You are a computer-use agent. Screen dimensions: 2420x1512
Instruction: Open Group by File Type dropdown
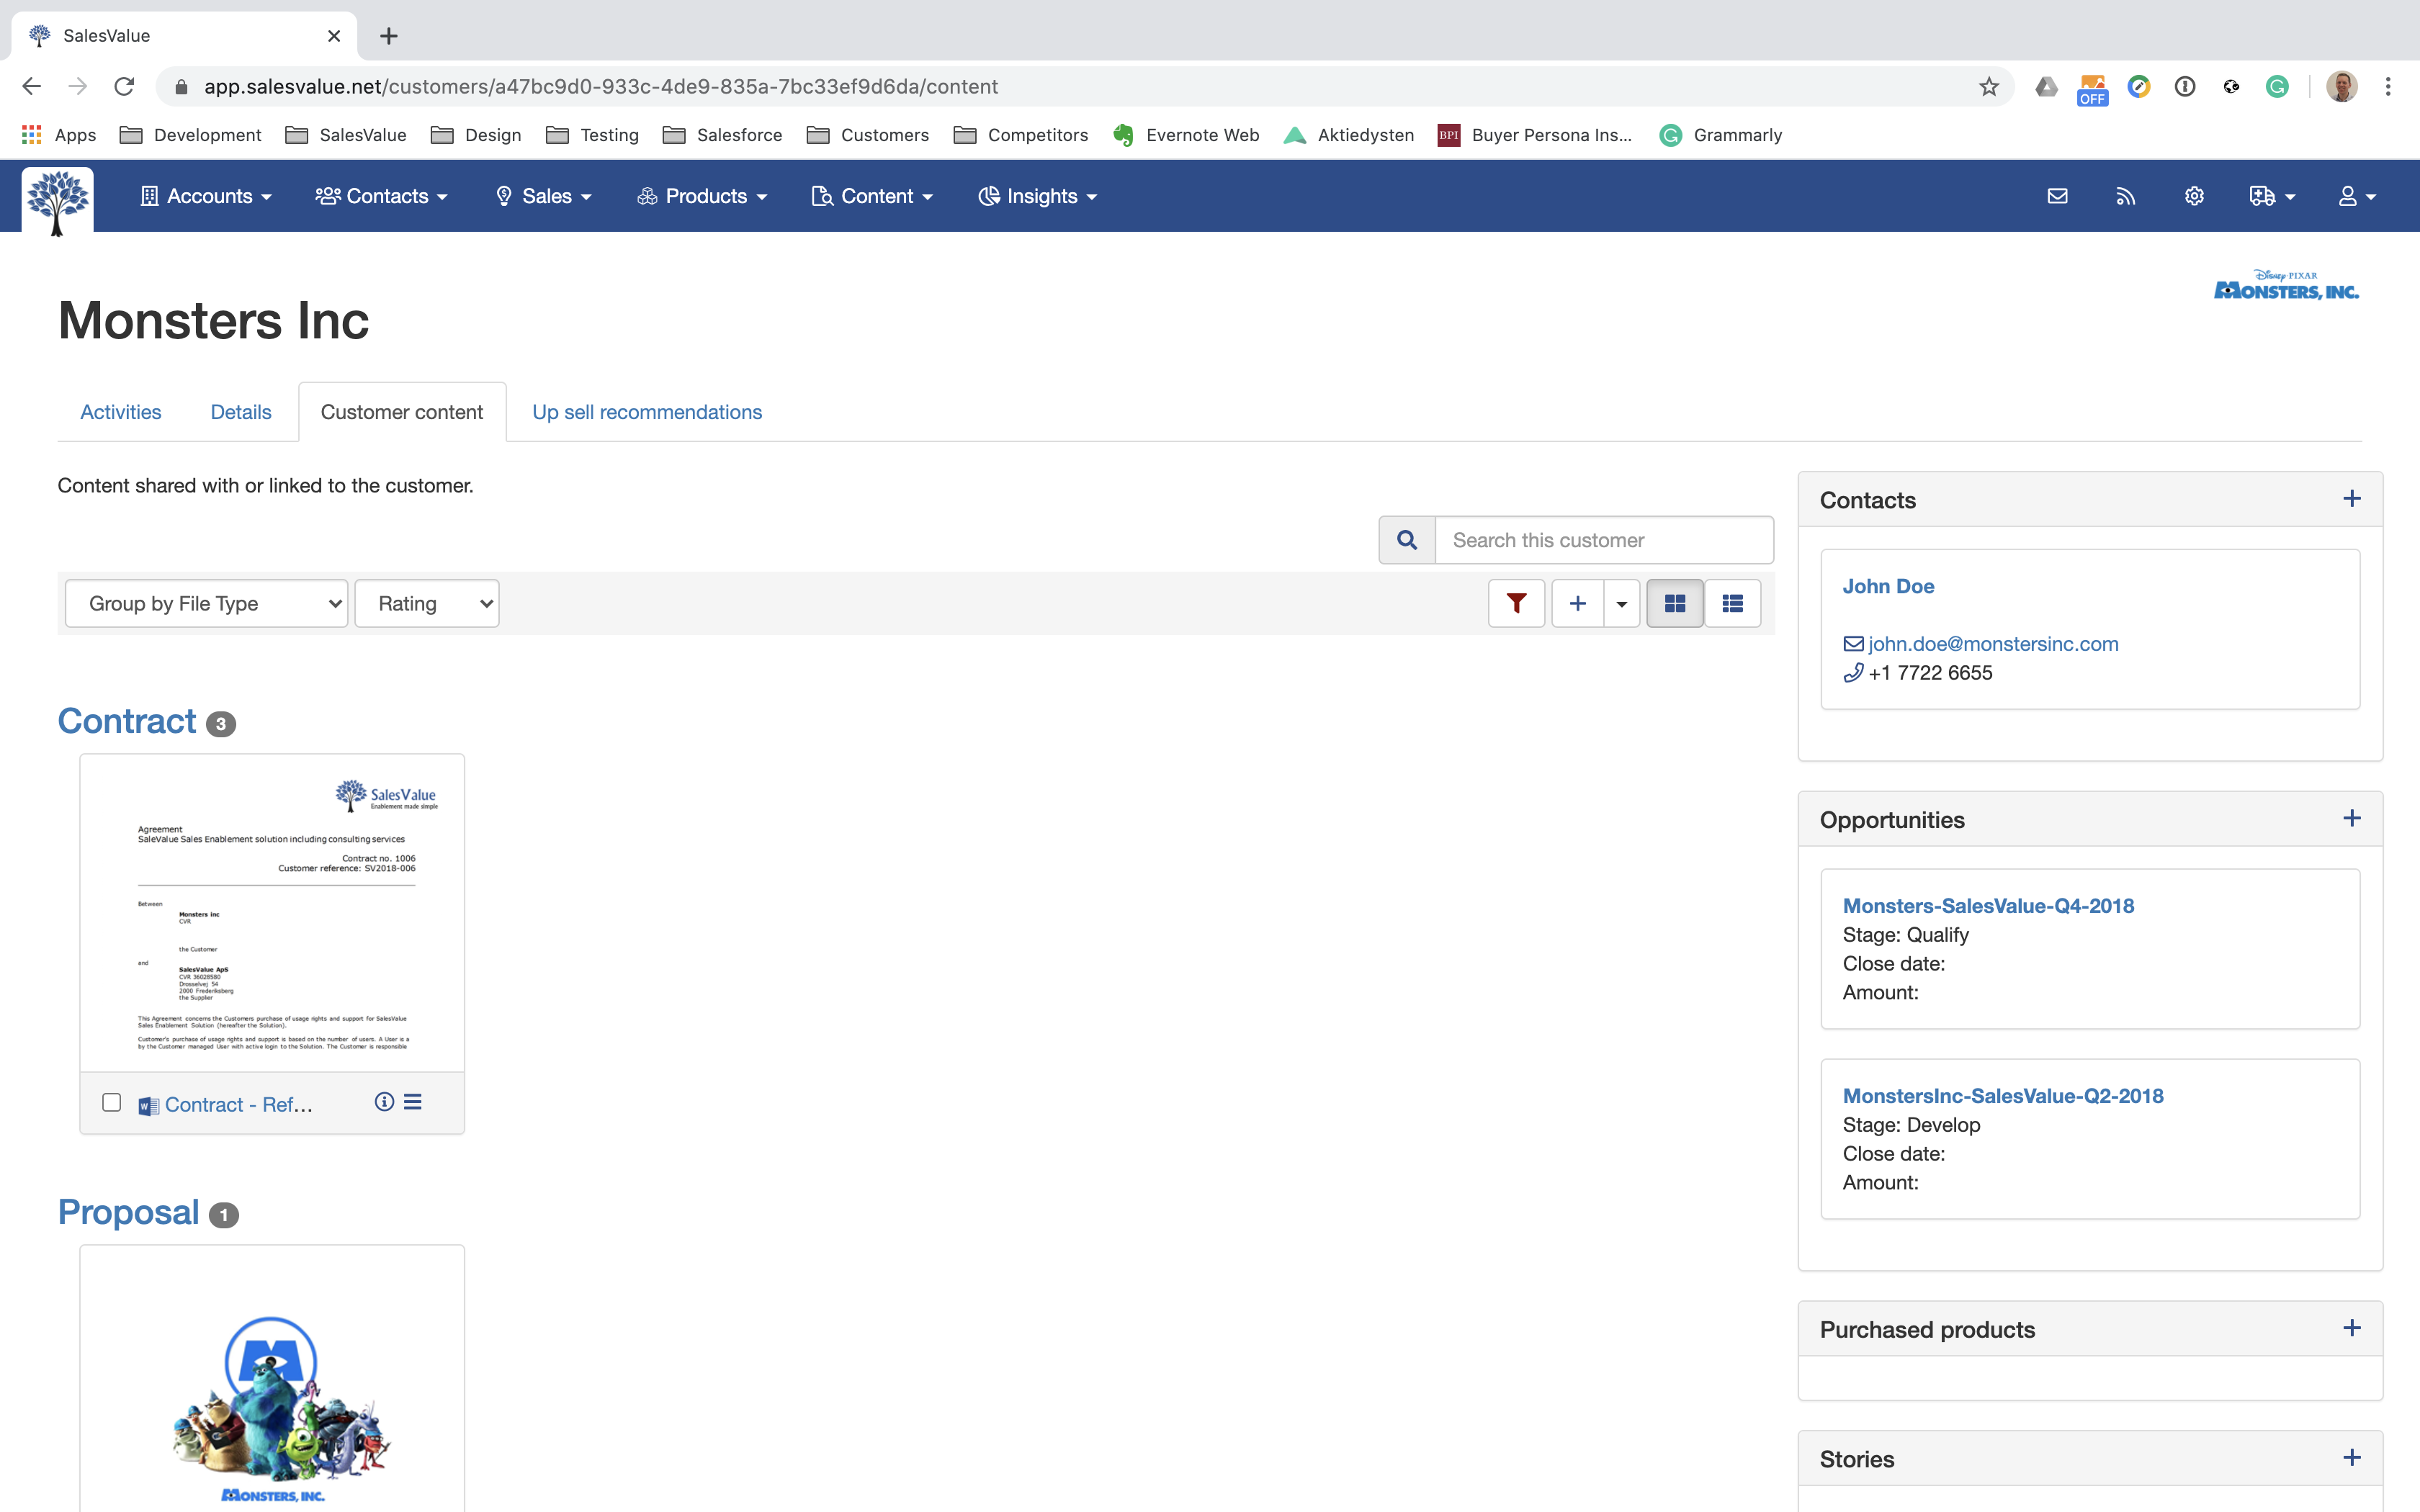pyautogui.click(x=206, y=603)
